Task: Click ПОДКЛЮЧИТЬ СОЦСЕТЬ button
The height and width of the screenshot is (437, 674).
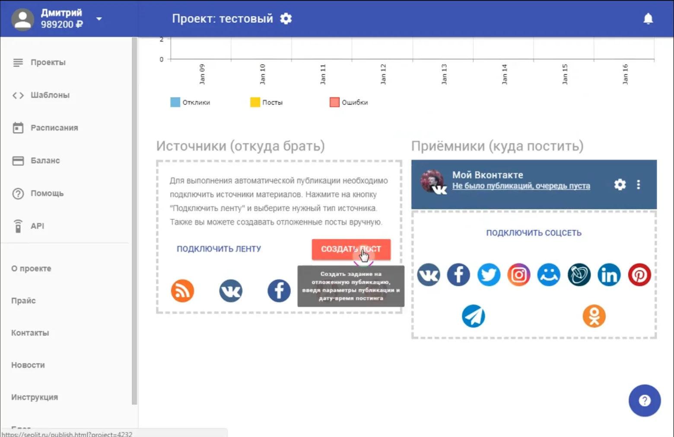Action: (x=534, y=233)
